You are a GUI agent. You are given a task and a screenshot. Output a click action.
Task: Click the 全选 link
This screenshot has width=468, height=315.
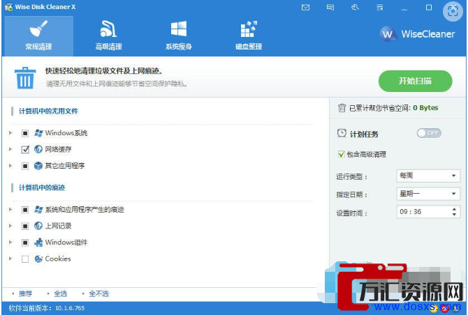[60, 293]
